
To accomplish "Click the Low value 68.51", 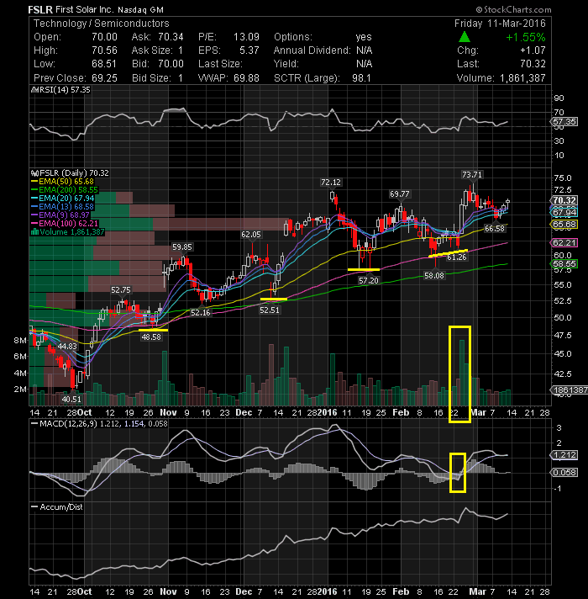I will (x=104, y=64).
